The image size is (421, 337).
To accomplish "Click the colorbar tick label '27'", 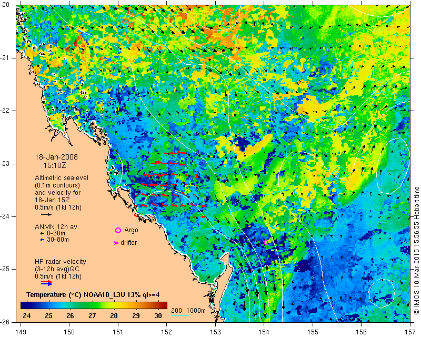I will [92, 315].
